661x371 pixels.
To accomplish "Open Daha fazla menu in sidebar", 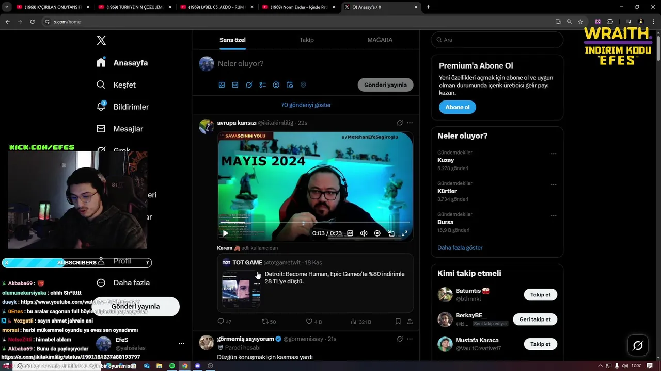I will click(123, 283).
